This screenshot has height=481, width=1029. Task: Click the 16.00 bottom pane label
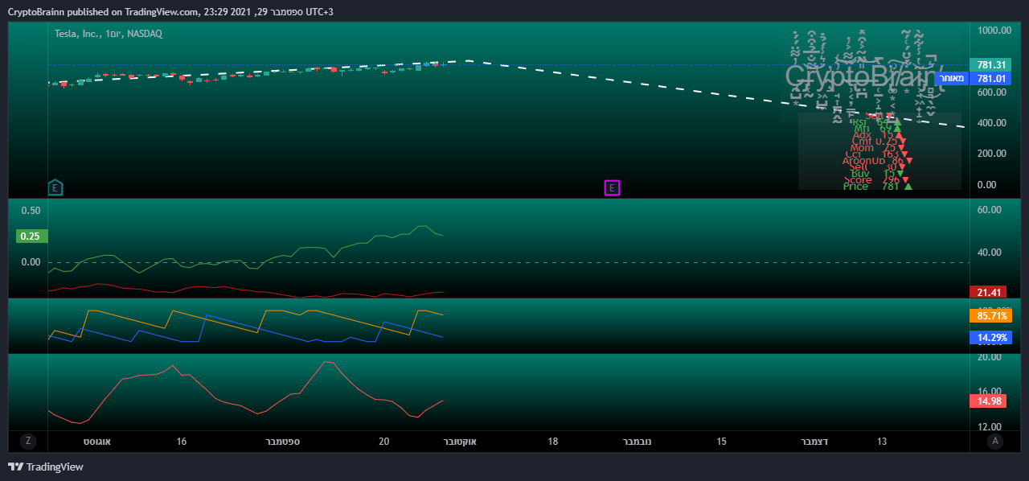tap(990, 393)
